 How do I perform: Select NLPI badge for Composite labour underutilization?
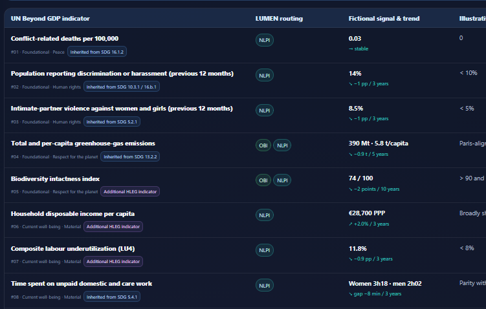point(265,250)
